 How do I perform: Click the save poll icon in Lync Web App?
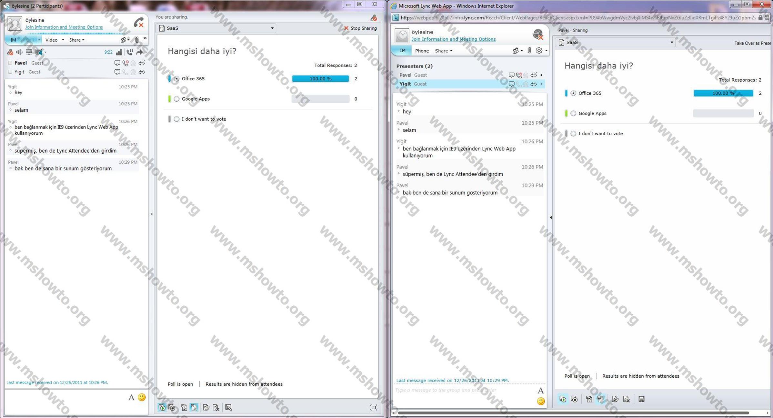[x=641, y=399]
